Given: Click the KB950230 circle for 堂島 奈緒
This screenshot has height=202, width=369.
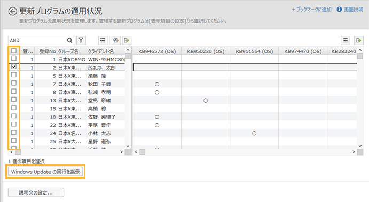Looking at the screenshot, I should tap(206, 101).
